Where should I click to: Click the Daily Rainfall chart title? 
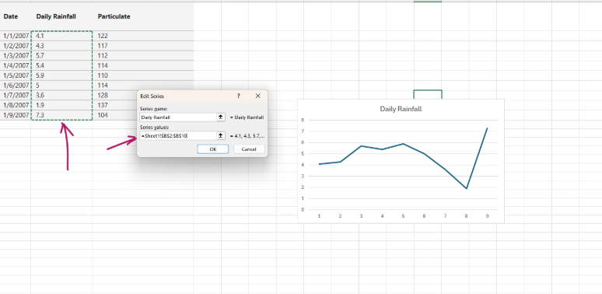point(401,109)
